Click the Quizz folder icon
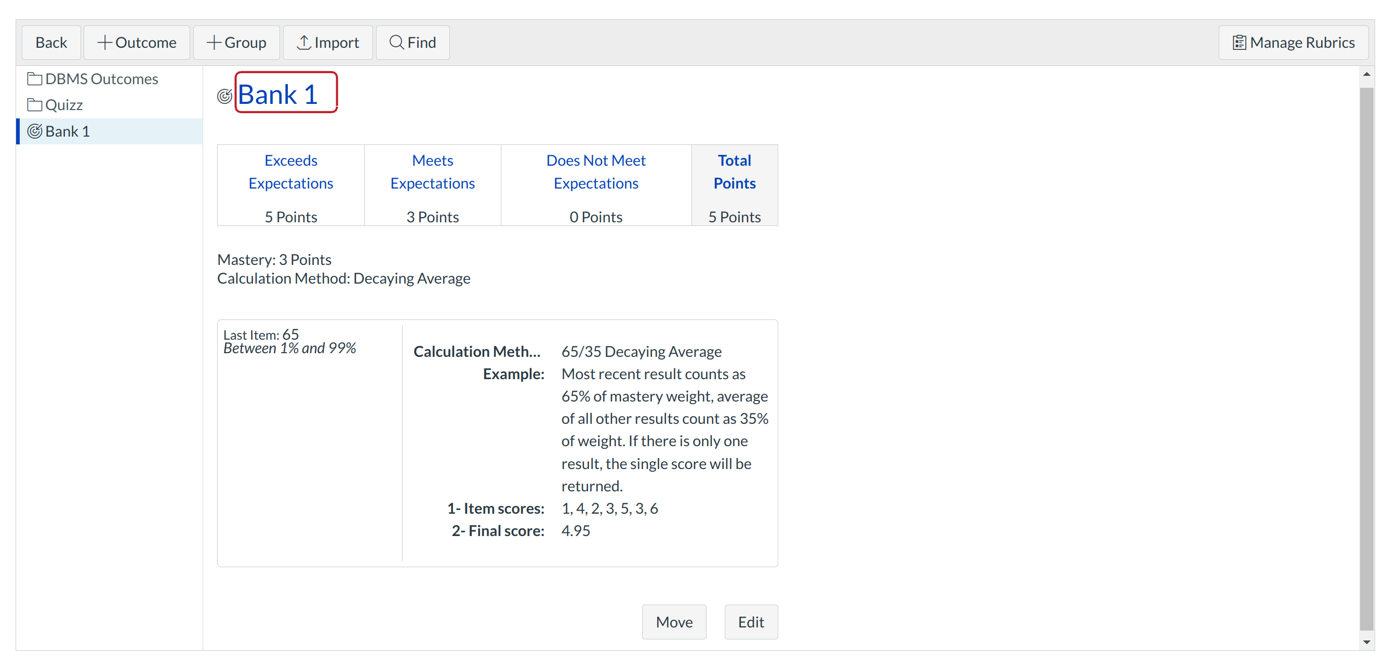 click(x=34, y=105)
